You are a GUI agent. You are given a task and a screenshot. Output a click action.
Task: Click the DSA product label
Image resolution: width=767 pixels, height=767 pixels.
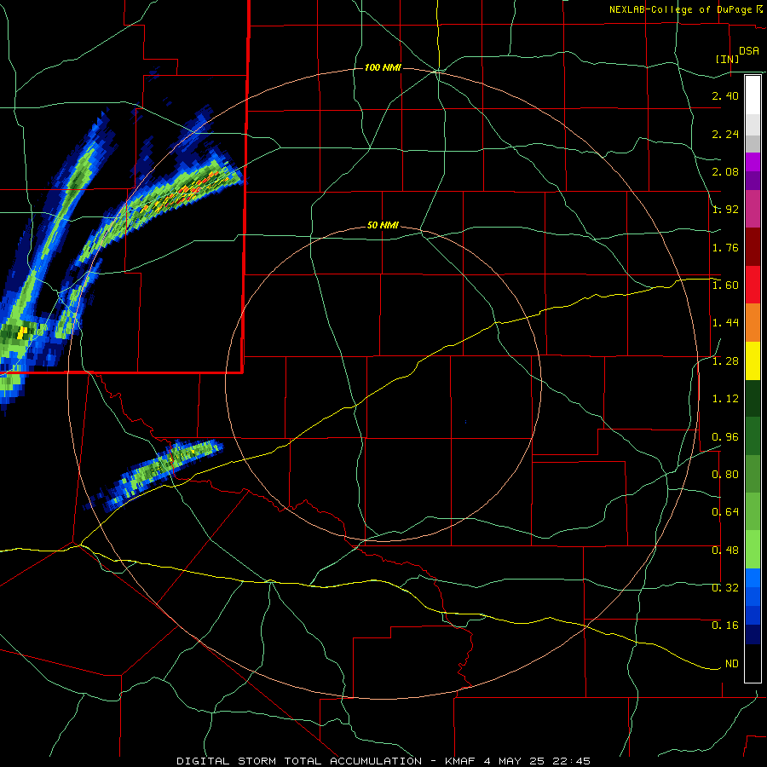coord(749,50)
